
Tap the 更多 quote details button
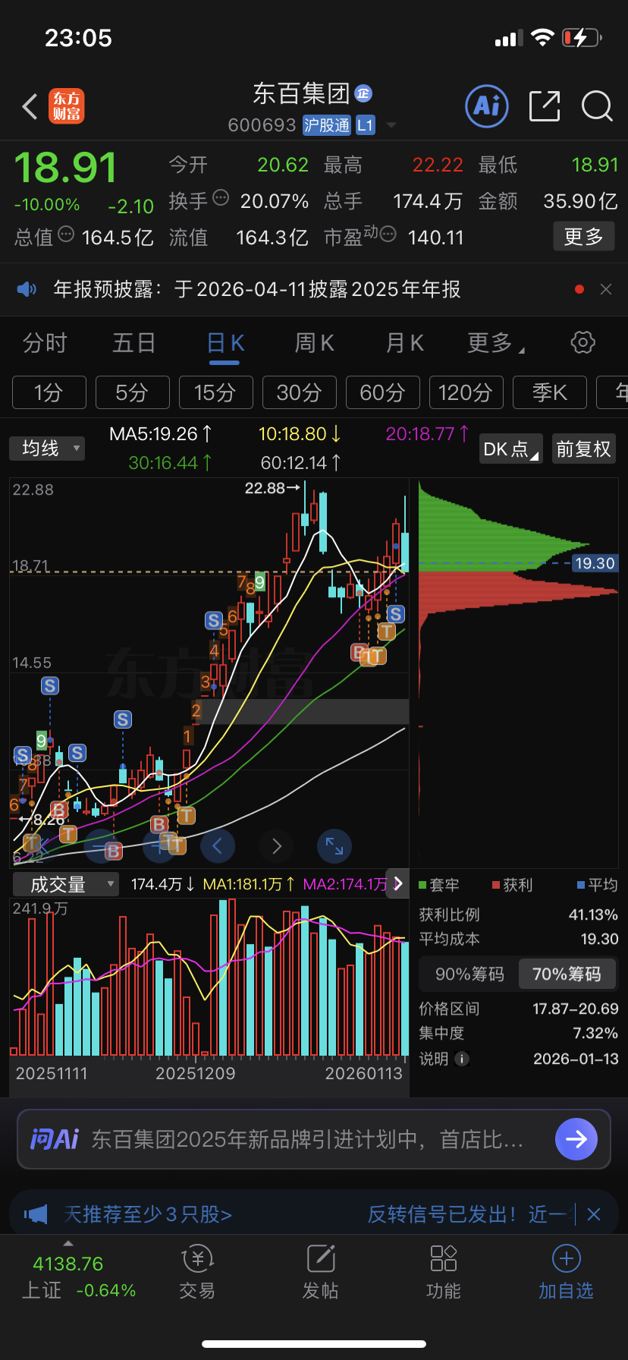tap(583, 237)
